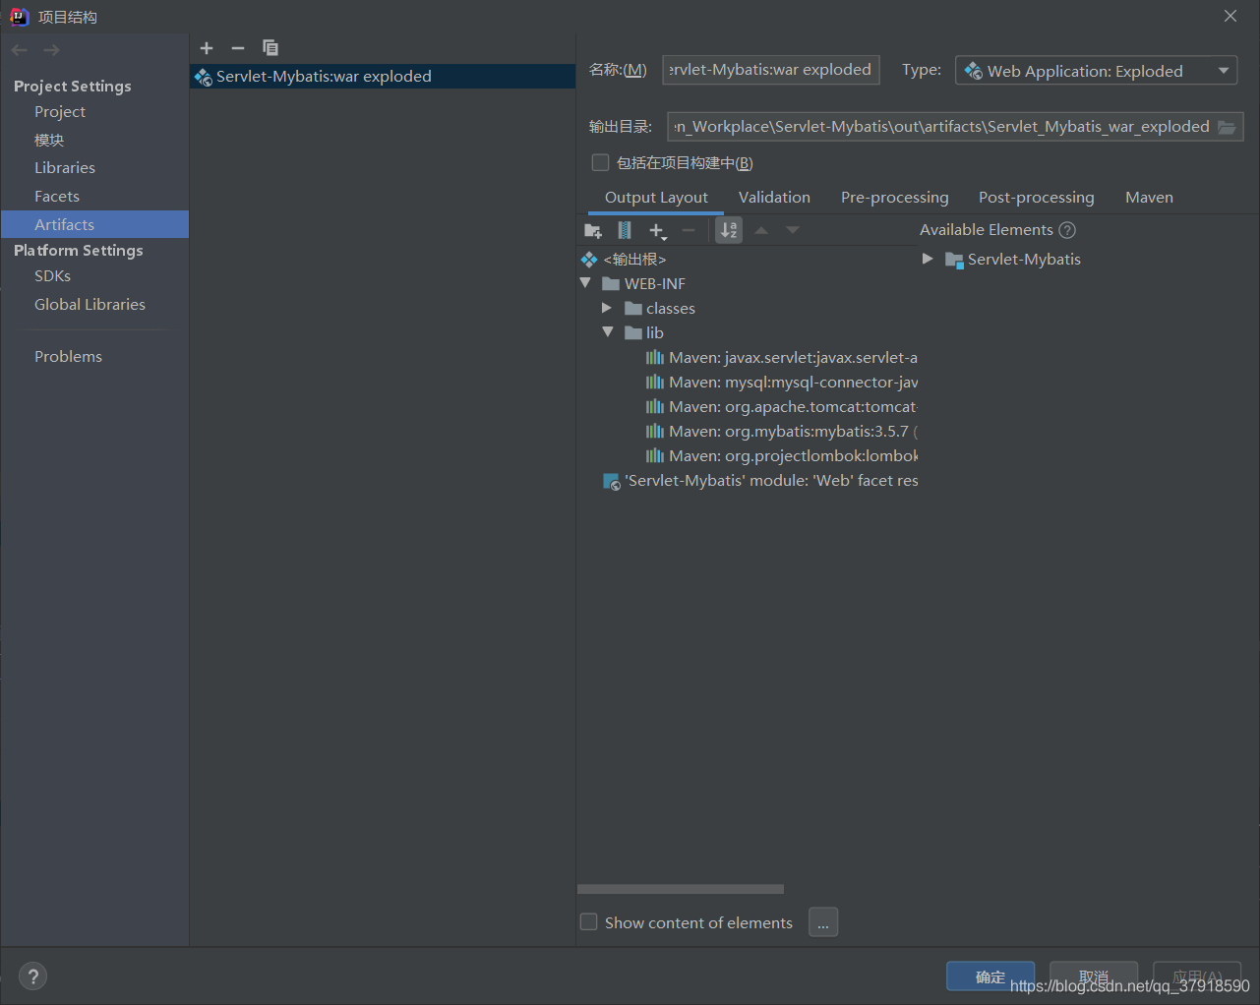Select the output root node
This screenshot has width=1260, height=1005.
(x=624, y=260)
